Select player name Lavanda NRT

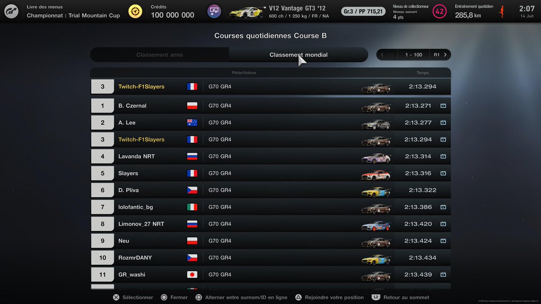coord(137,156)
